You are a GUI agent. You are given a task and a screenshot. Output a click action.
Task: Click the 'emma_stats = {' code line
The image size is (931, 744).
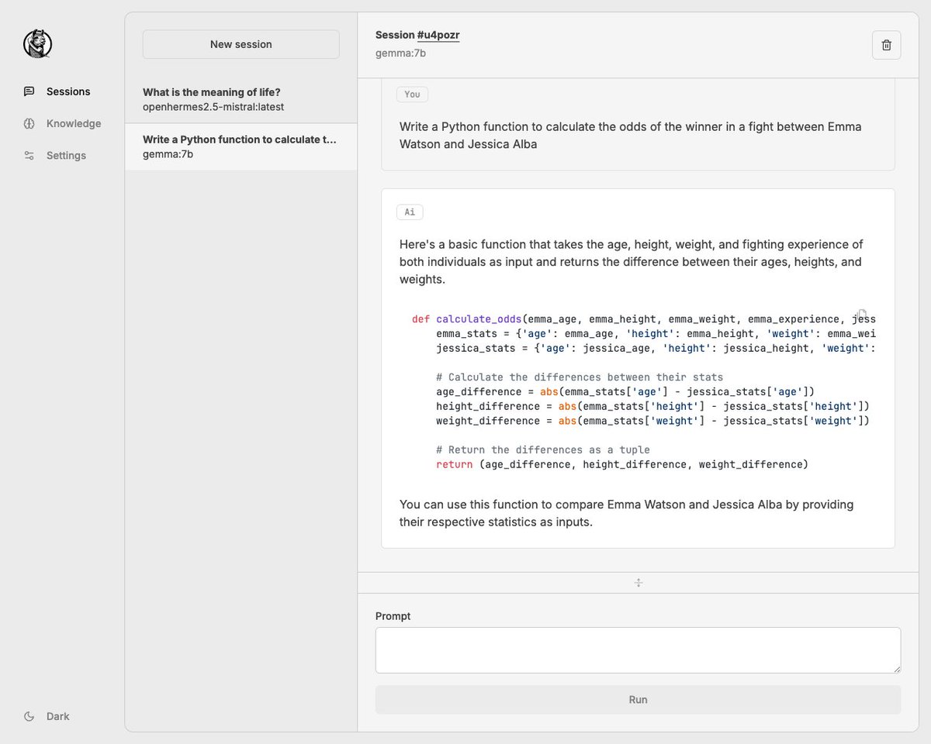(x=656, y=333)
